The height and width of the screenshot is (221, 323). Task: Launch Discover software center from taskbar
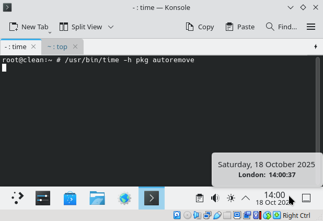[70, 198]
